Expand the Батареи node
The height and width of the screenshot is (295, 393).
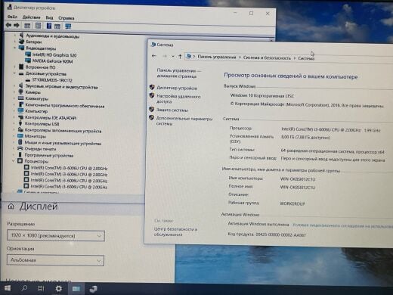click(15, 42)
